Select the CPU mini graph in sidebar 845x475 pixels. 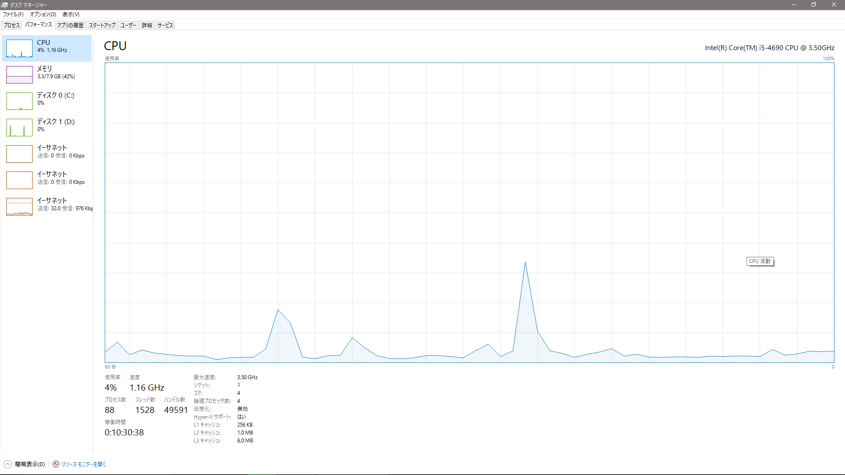[x=19, y=48]
